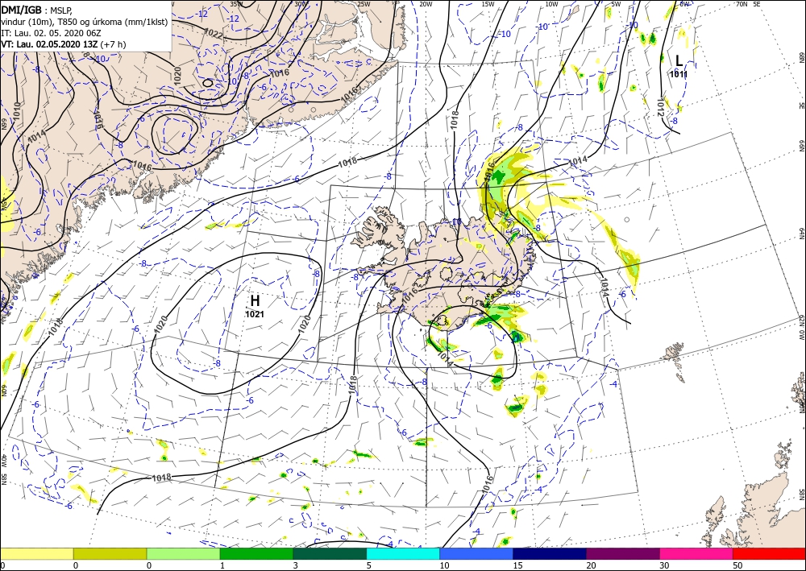
Task: Click the '70N' label at top right
Action: (x=742, y=4)
